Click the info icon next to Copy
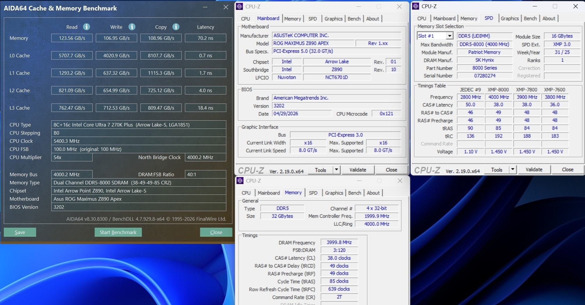Image resolution: width=585 pixels, height=305 pixels. tap(176, 27)
